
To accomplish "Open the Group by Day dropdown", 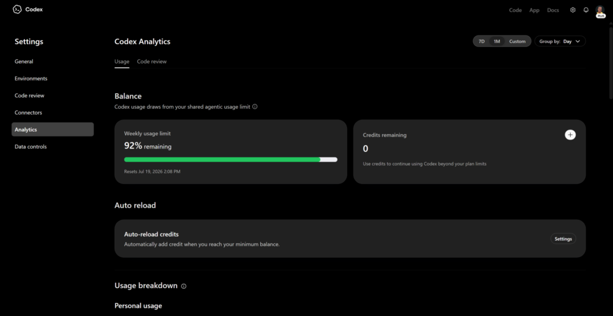I will (560, 42).
